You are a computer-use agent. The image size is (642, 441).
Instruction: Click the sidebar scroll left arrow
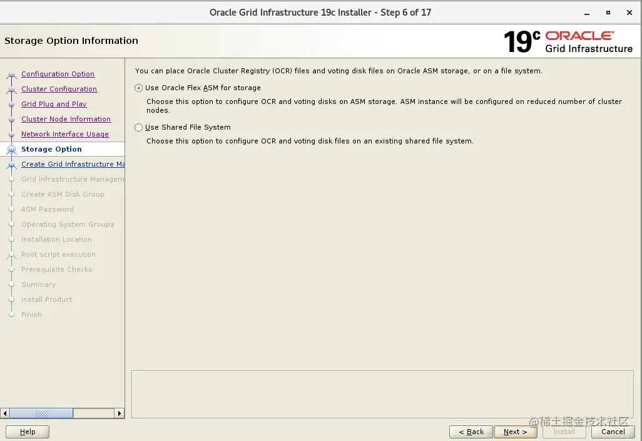pyautogui.click(x=5, y=413)
